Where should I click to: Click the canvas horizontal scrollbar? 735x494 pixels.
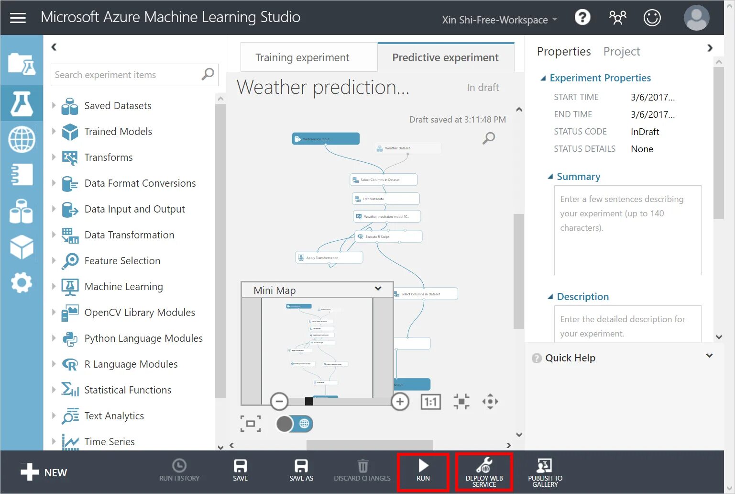click(370, 445)
